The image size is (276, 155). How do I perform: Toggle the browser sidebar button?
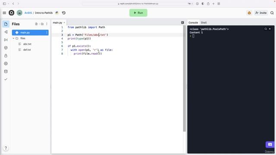[4, 3]
